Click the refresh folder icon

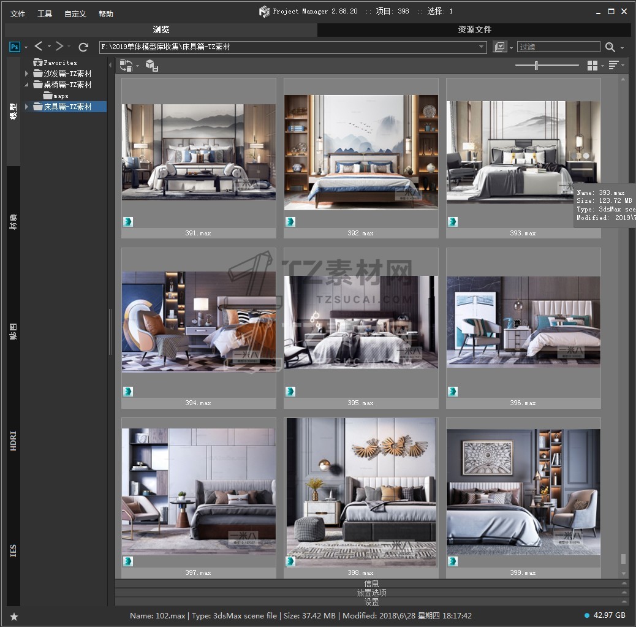pos(84,47)
